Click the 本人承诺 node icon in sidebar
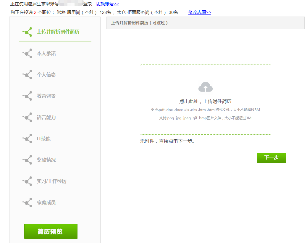 coord(27,53)
